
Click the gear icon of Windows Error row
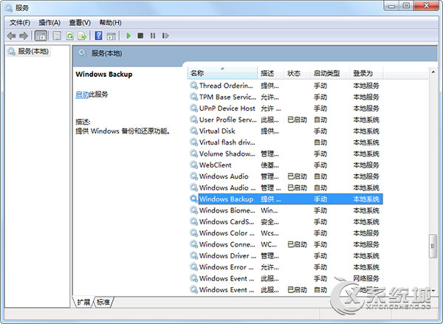click(x=193, y=267)
